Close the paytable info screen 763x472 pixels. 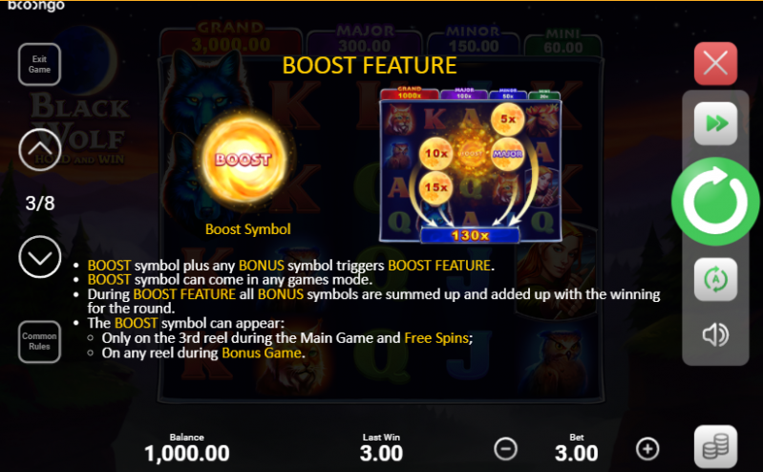point(715,64)
